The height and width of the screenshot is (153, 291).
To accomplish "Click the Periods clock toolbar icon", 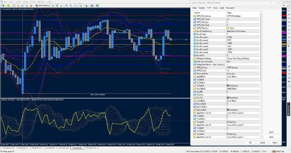I will coord(92,5).
